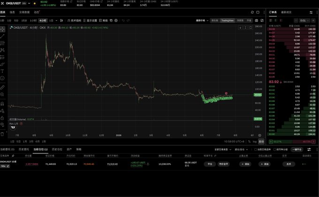Enter fullscreen chart mode
The image size is (319, 197).
click(262, 21)
